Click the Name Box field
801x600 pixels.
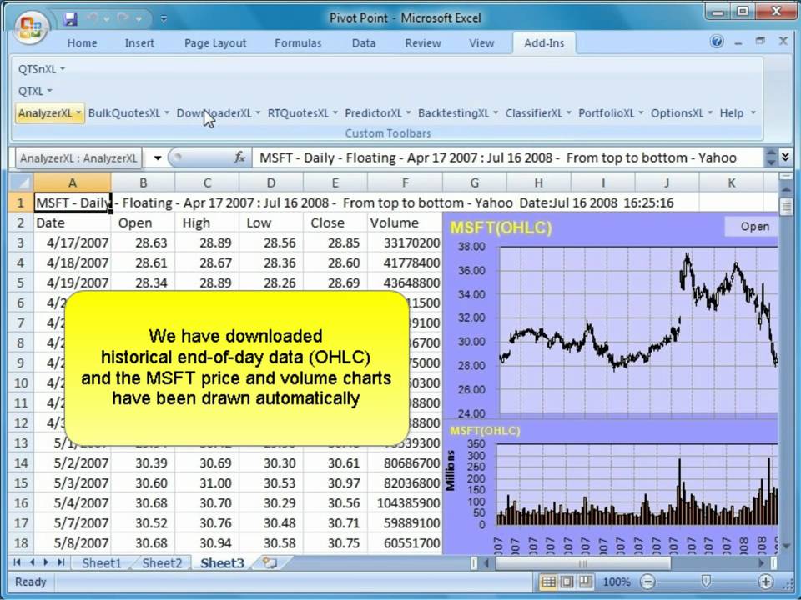coord(78,158)
